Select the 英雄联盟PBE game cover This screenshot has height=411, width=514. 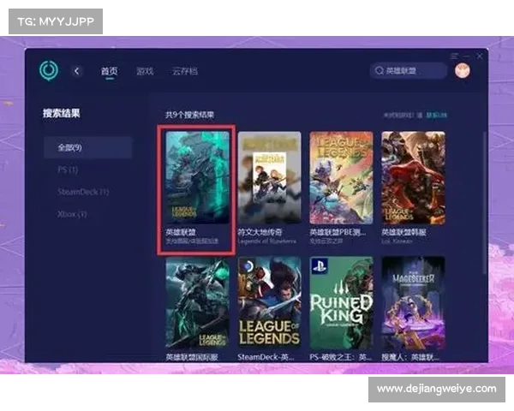(x=341, y=177)
